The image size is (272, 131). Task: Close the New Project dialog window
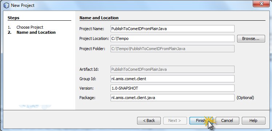click(x=261, y=4)
